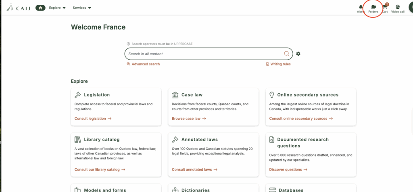The height and width of the screenshot is (192, 413).
Task: Open the Folders icon in header
Action: click(373, 7)
